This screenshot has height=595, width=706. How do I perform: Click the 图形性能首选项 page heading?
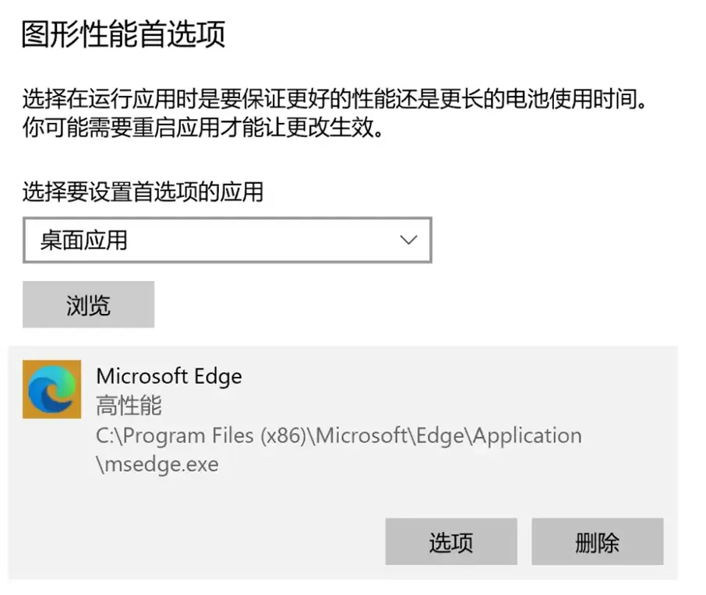[x=123, y=35]
